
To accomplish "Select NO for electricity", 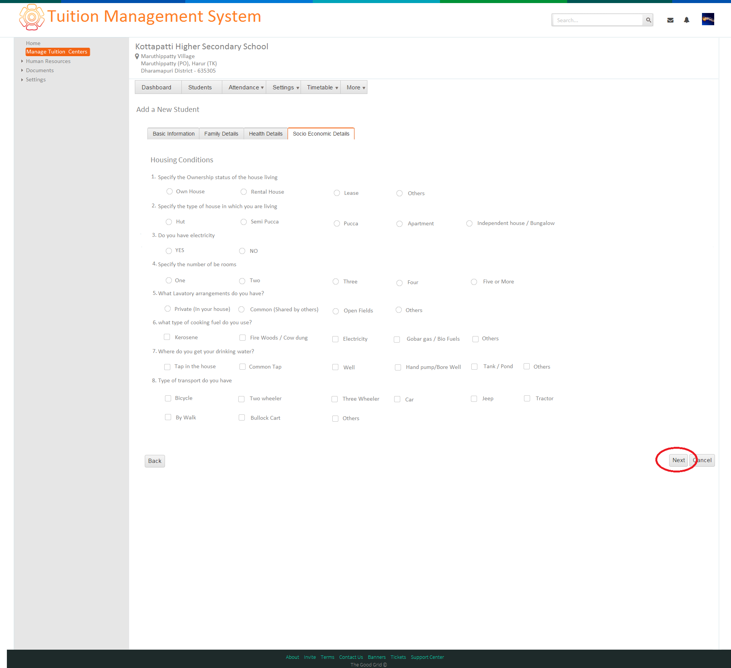I will (242, 251).
